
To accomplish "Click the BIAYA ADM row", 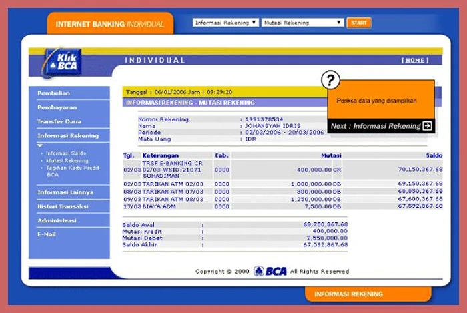I will (x=283, y=206).
